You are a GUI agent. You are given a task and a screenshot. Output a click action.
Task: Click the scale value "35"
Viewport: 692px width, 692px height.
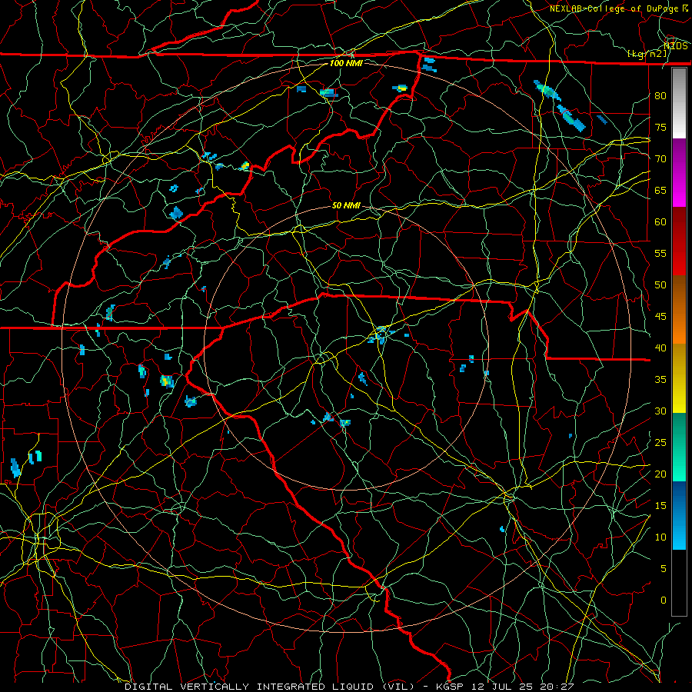660,380
